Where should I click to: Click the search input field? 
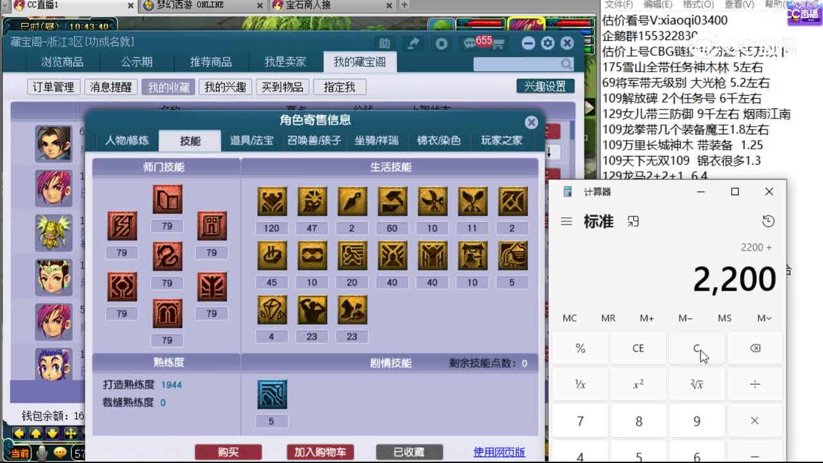514,64
